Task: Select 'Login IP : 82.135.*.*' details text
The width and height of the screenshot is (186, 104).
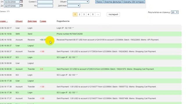Action: click(x=65, y=28)
